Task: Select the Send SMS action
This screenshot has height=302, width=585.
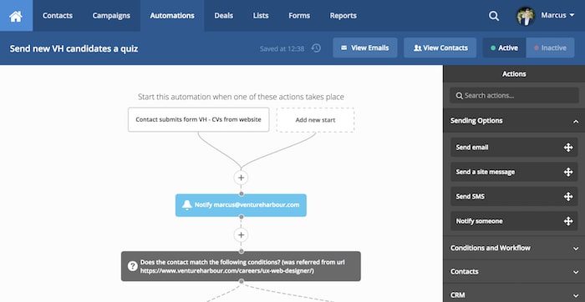Action: click(x=514, y=197)
